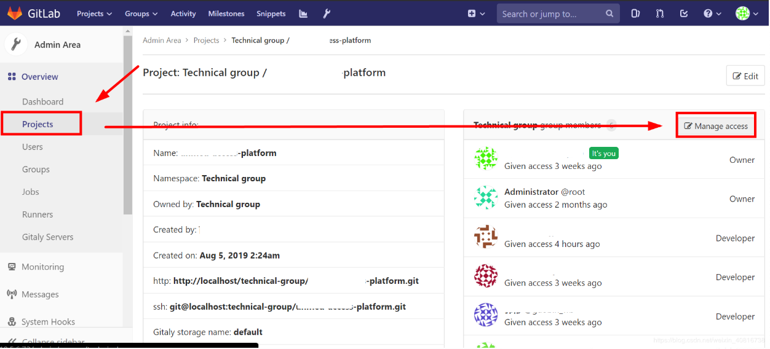Image resolution: width=770 pixels, height=349 pixels.
Task: Select Overview in the sidebar
Action: pos(40,77)
